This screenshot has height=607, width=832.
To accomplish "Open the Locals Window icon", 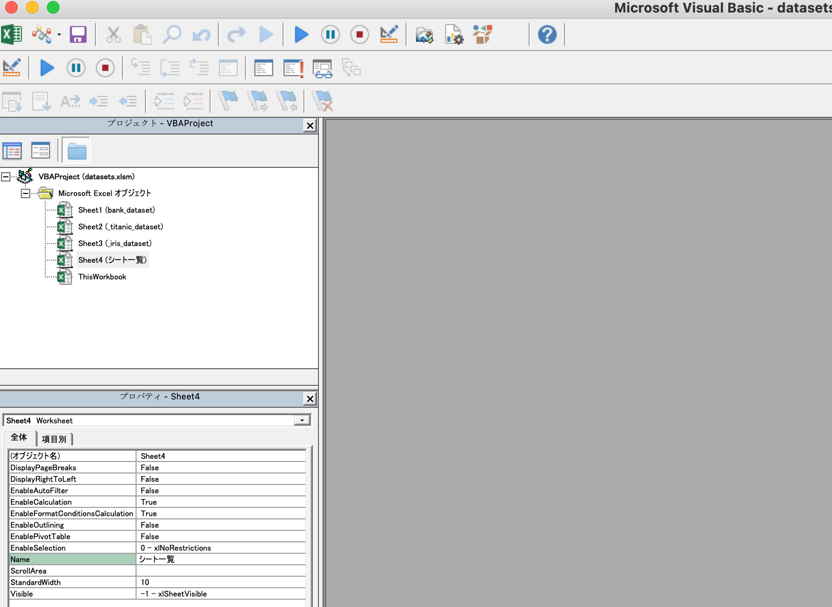I will [x=228, y=68].
